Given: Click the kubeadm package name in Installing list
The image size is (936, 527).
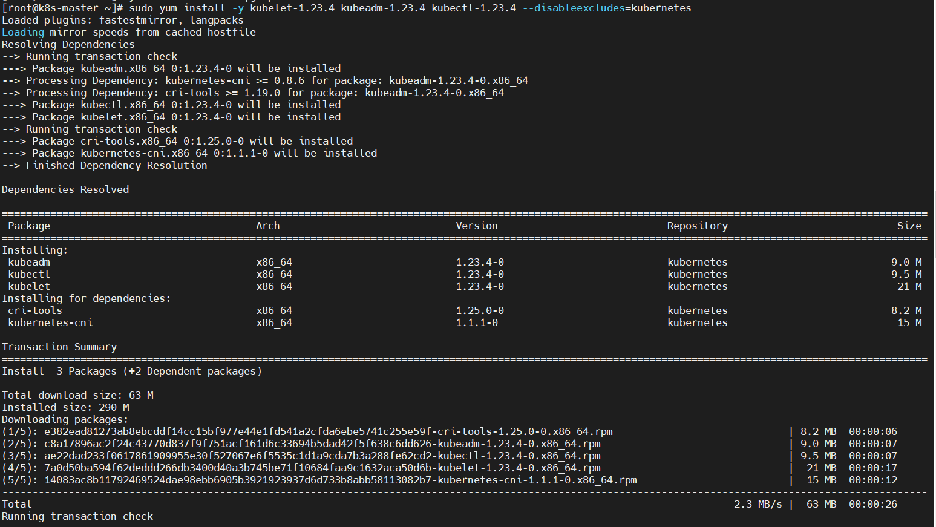Looking at the screenshot, I should [x=28, y=261].
